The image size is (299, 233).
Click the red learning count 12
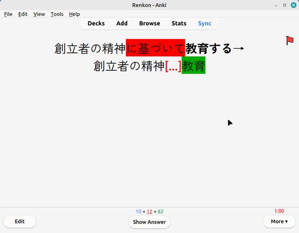coord(149,212)
